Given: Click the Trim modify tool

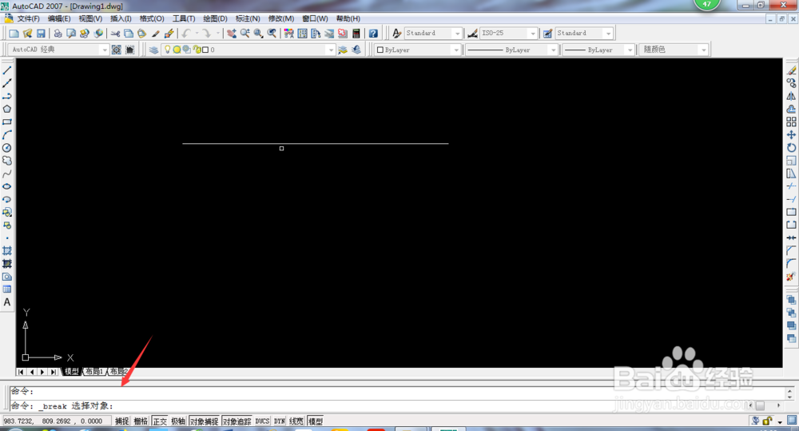Looking at the screenshot, I should tap(791, 186).
